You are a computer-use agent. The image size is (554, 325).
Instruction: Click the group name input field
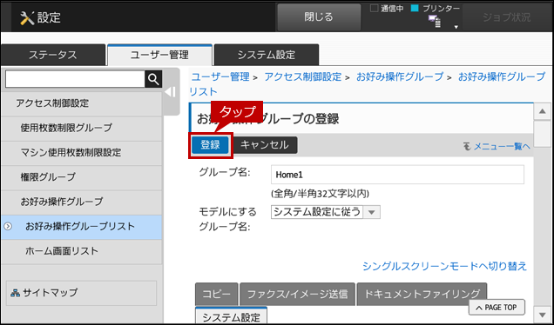click(x=397, y=175)
